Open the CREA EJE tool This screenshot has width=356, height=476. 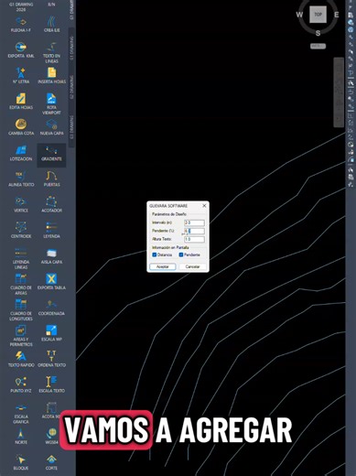(51, 25)
